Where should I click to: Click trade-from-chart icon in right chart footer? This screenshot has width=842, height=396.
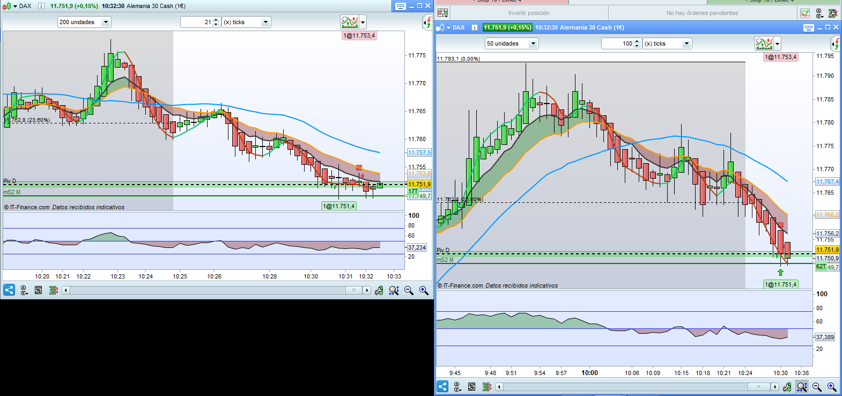point(787,386)
